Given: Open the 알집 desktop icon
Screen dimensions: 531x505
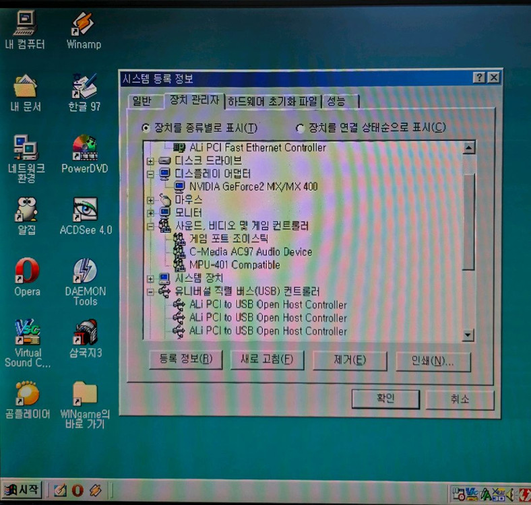Looking at the screenshot, I should click(x=27, y=210).
